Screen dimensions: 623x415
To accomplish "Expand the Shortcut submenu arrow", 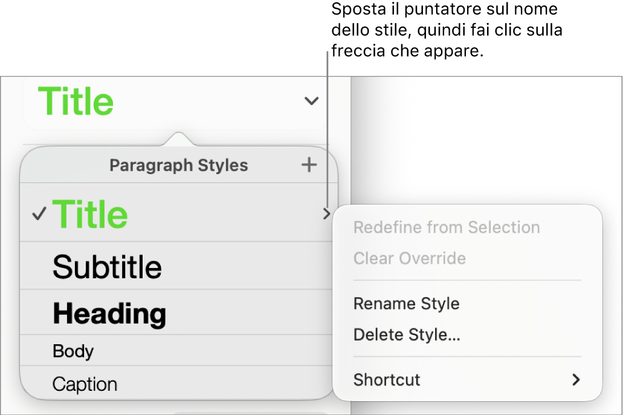I will pos(575,380).
